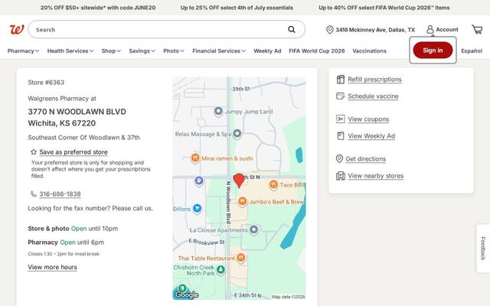This screenshot has width=490, height=306.
Task: Click the Get directions pin icon
Action: tap(339, 158)
